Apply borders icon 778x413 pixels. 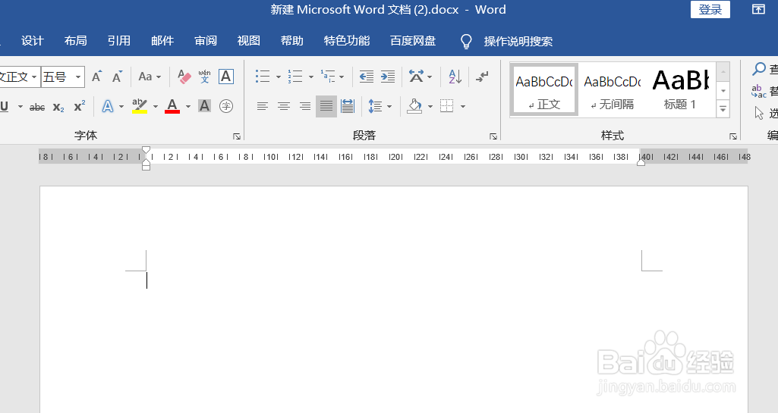click(447, 106)
